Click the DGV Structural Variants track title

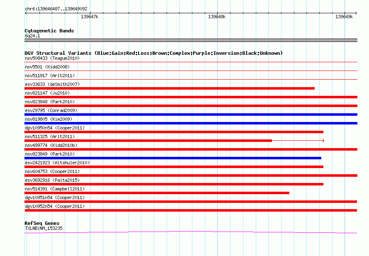pyautogui.click(x=153, y=53)
